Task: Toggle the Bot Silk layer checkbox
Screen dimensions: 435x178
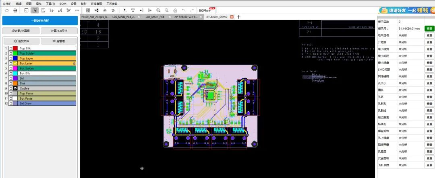Action: (x=10, y=74)
